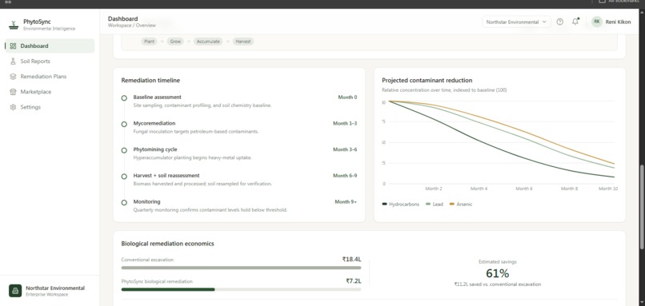Click the Month 2 chart axis label
Screen dimensions: 645x306
click(x=434, y=189)
